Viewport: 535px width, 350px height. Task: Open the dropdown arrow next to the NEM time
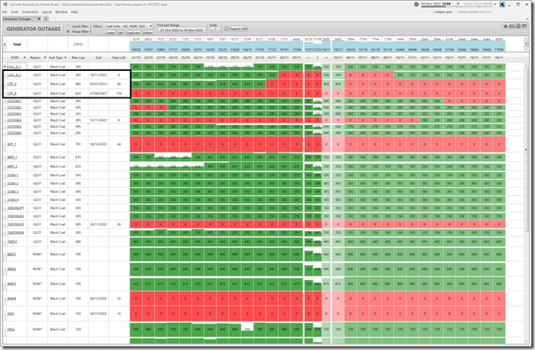tap(495, 4)
